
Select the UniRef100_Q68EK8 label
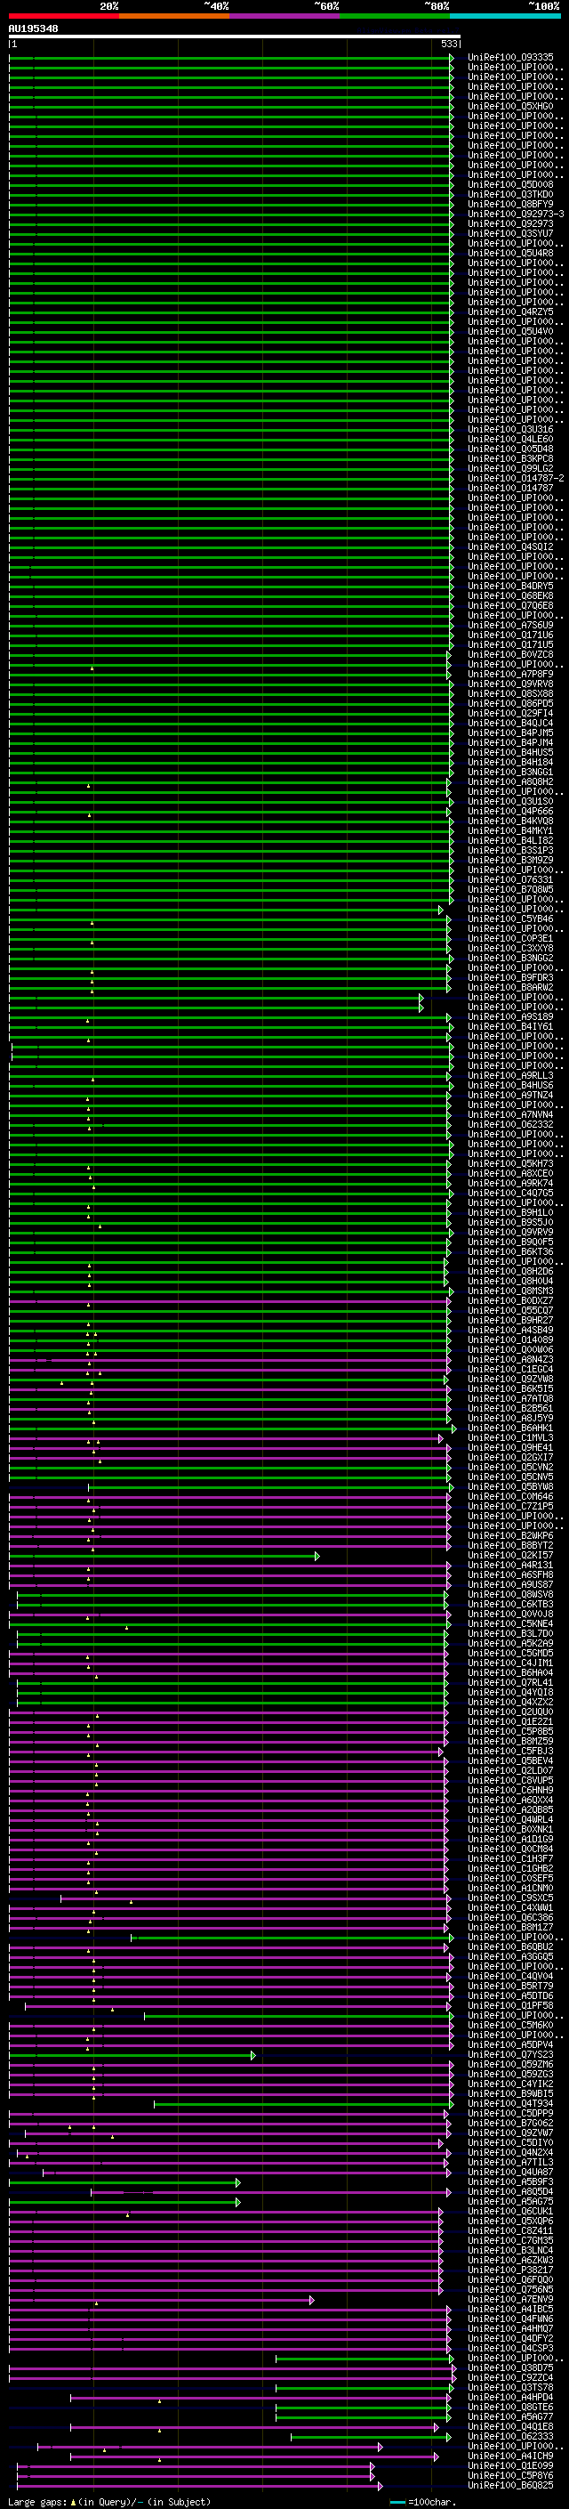(510, 595)
